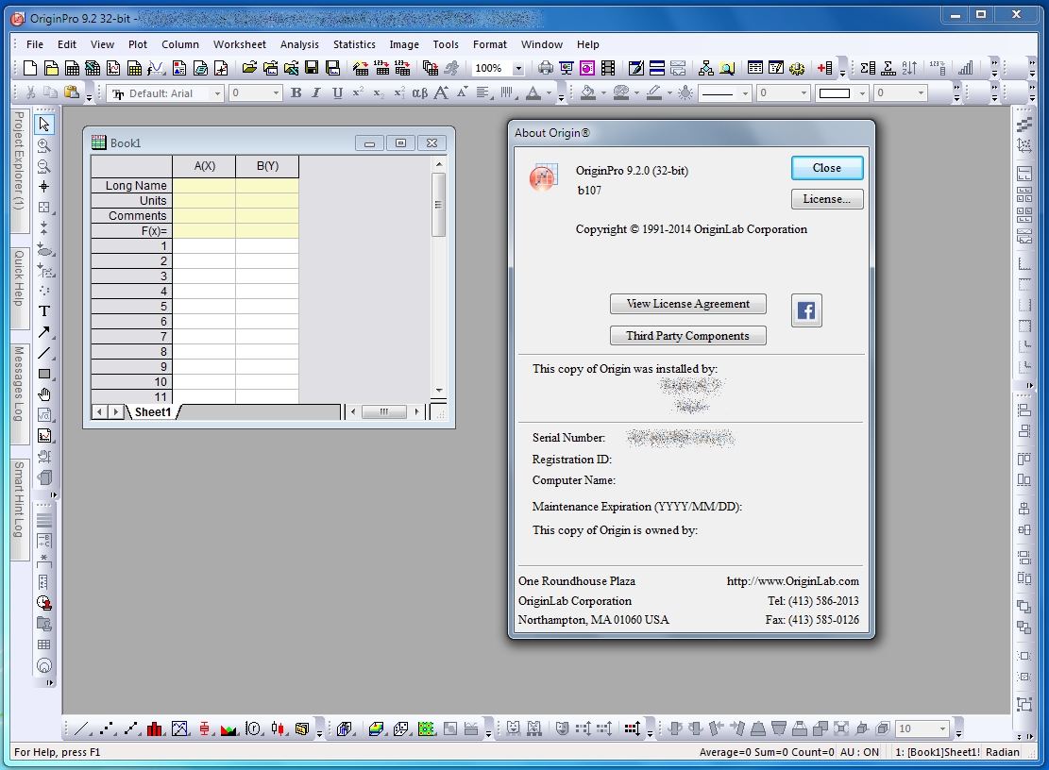
Task: Plot a line graph from bottom toolbar
Action: (x=82, y=728)
